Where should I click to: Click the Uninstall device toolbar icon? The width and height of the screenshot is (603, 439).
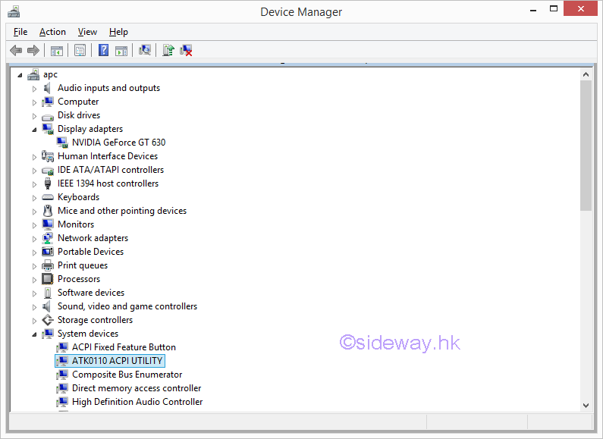186,50
